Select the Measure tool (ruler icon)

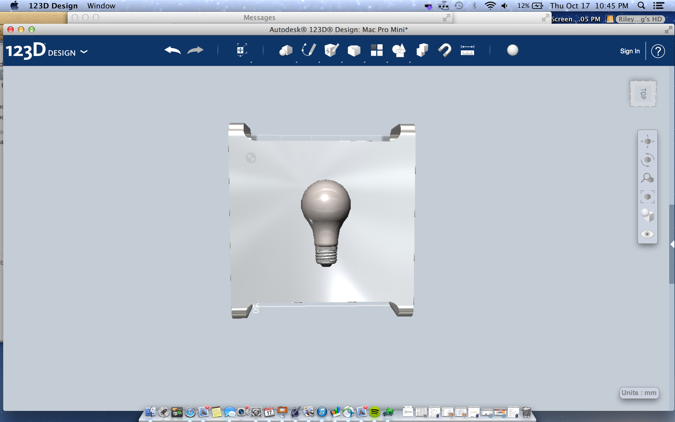(x=467, y=50)
